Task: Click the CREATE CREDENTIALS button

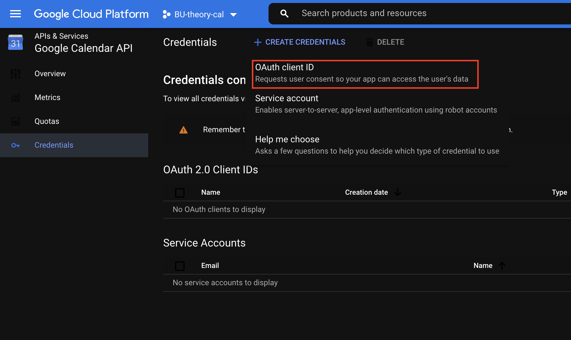Action: (x=299, y=42)
